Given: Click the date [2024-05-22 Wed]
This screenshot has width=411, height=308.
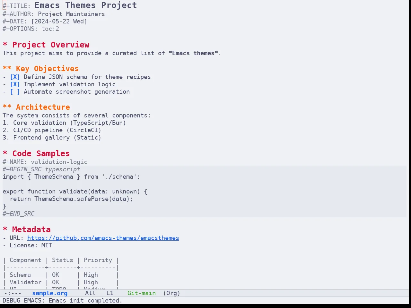Looking at the screenshot, I should 59,21.
